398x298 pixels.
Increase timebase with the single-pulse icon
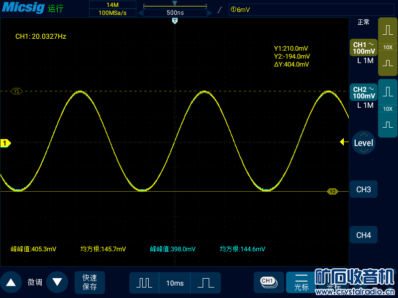(x=205, y=283)
